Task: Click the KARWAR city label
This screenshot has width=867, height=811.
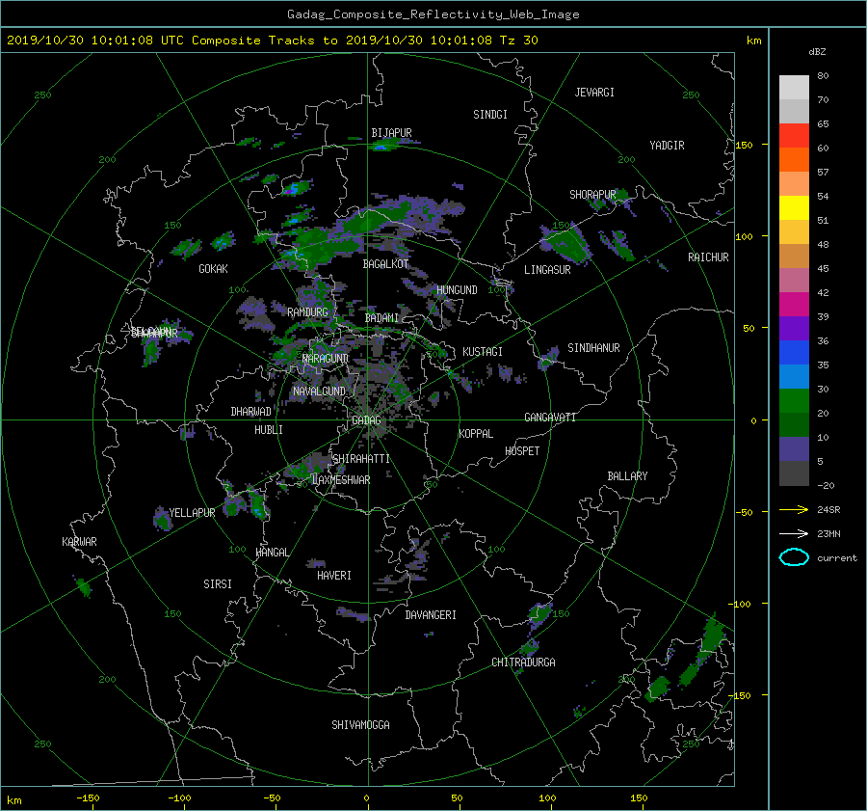Action: point(79,542)
